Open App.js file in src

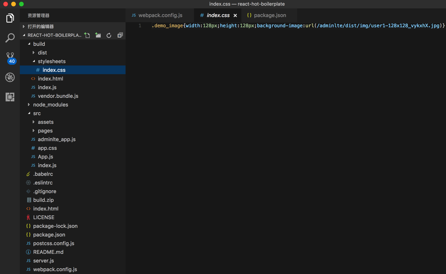[73, 157]
